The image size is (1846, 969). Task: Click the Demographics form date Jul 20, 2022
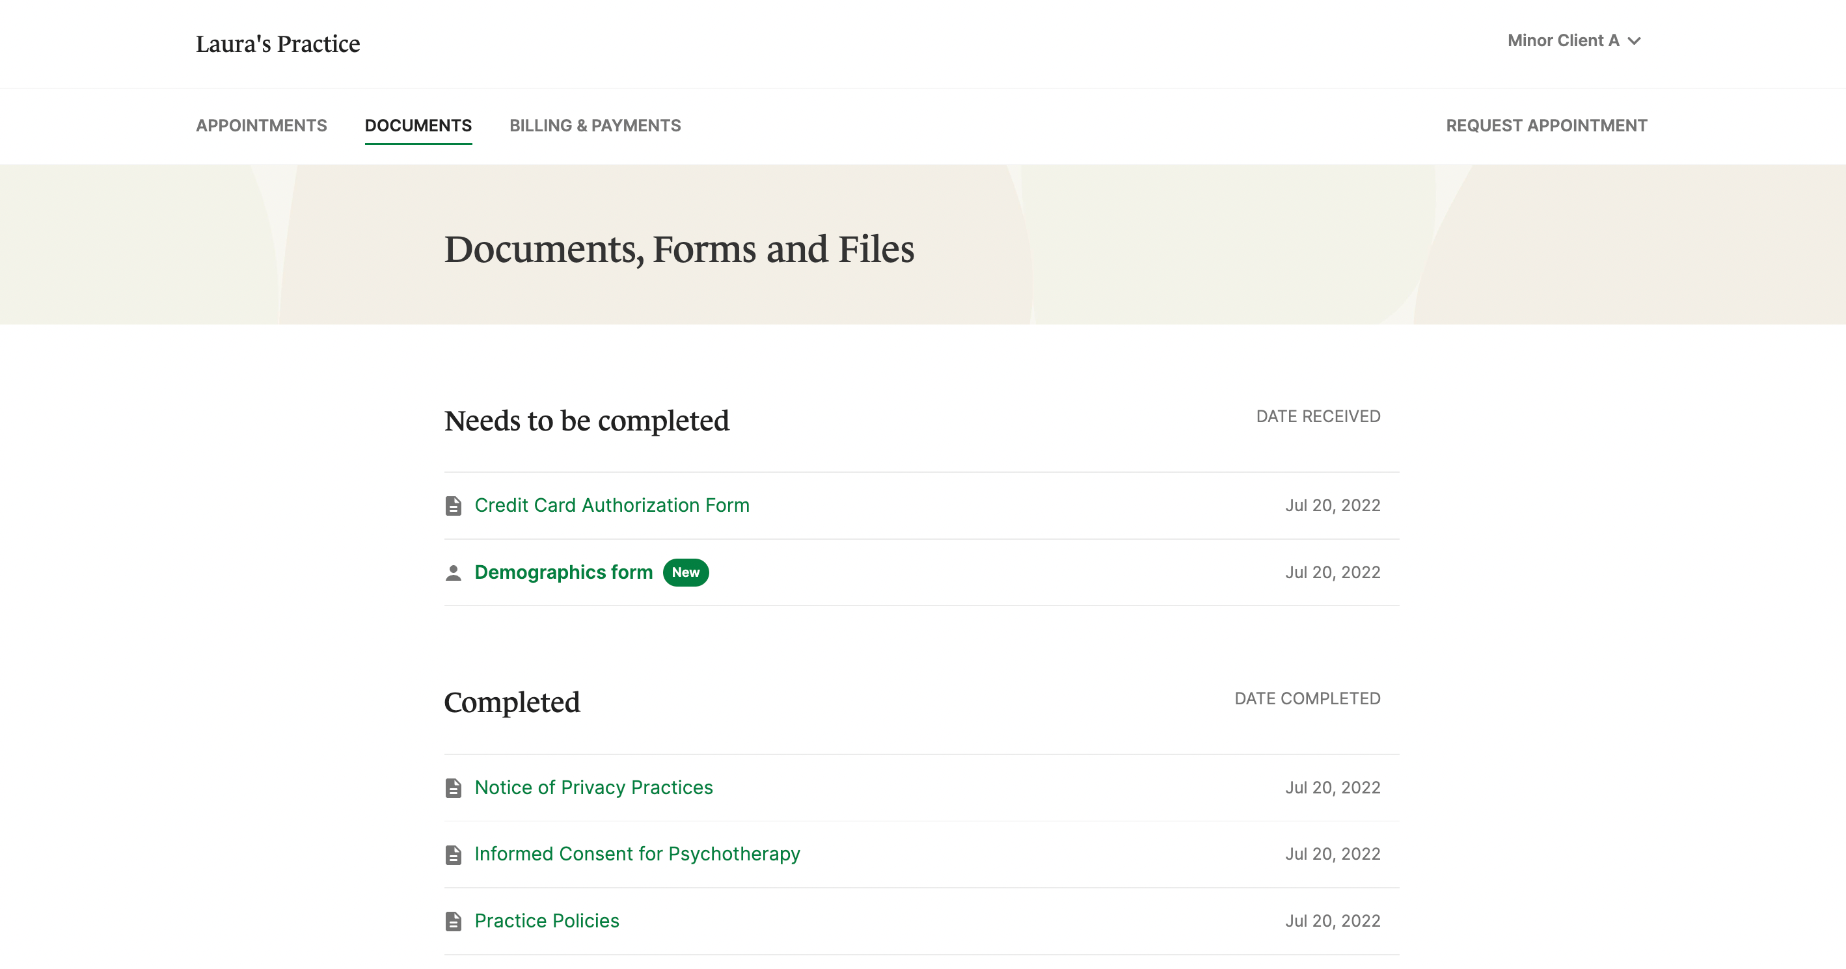[1333, 572]
